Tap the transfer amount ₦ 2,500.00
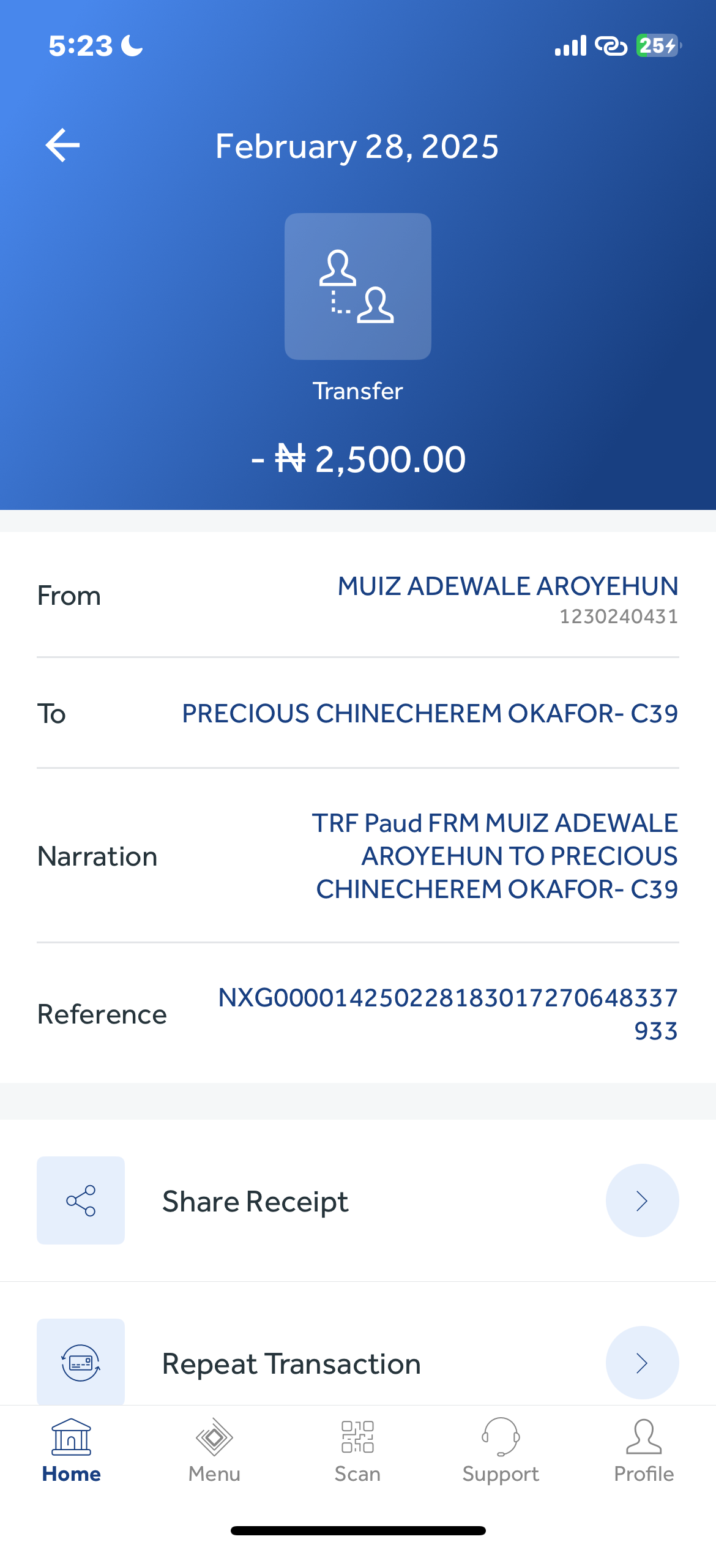The height and width of the screenshot is (1550, 716). point(359,459)
